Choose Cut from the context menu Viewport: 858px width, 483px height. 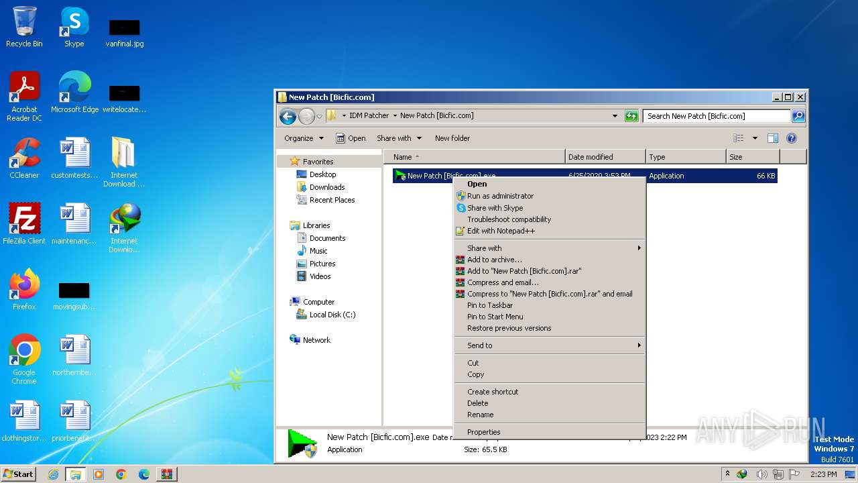coord(549,363)
